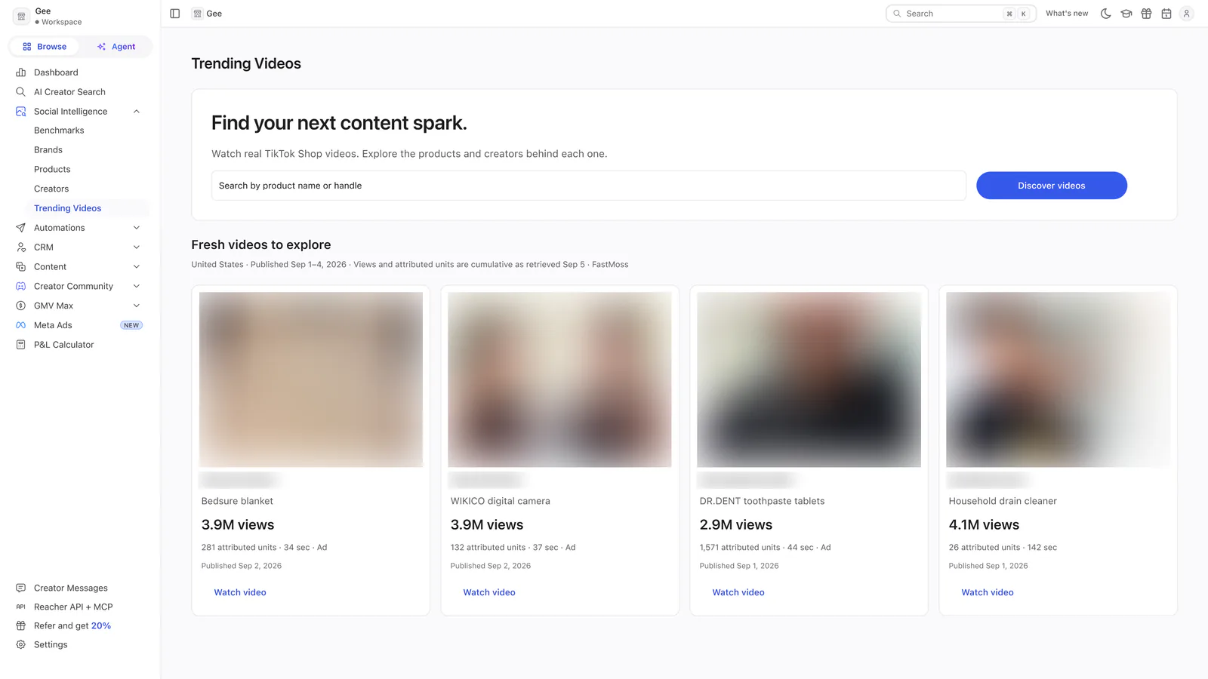Open the user profile icon
The height and width of the screenshot is (679, 1208).
pos(1186,14)
